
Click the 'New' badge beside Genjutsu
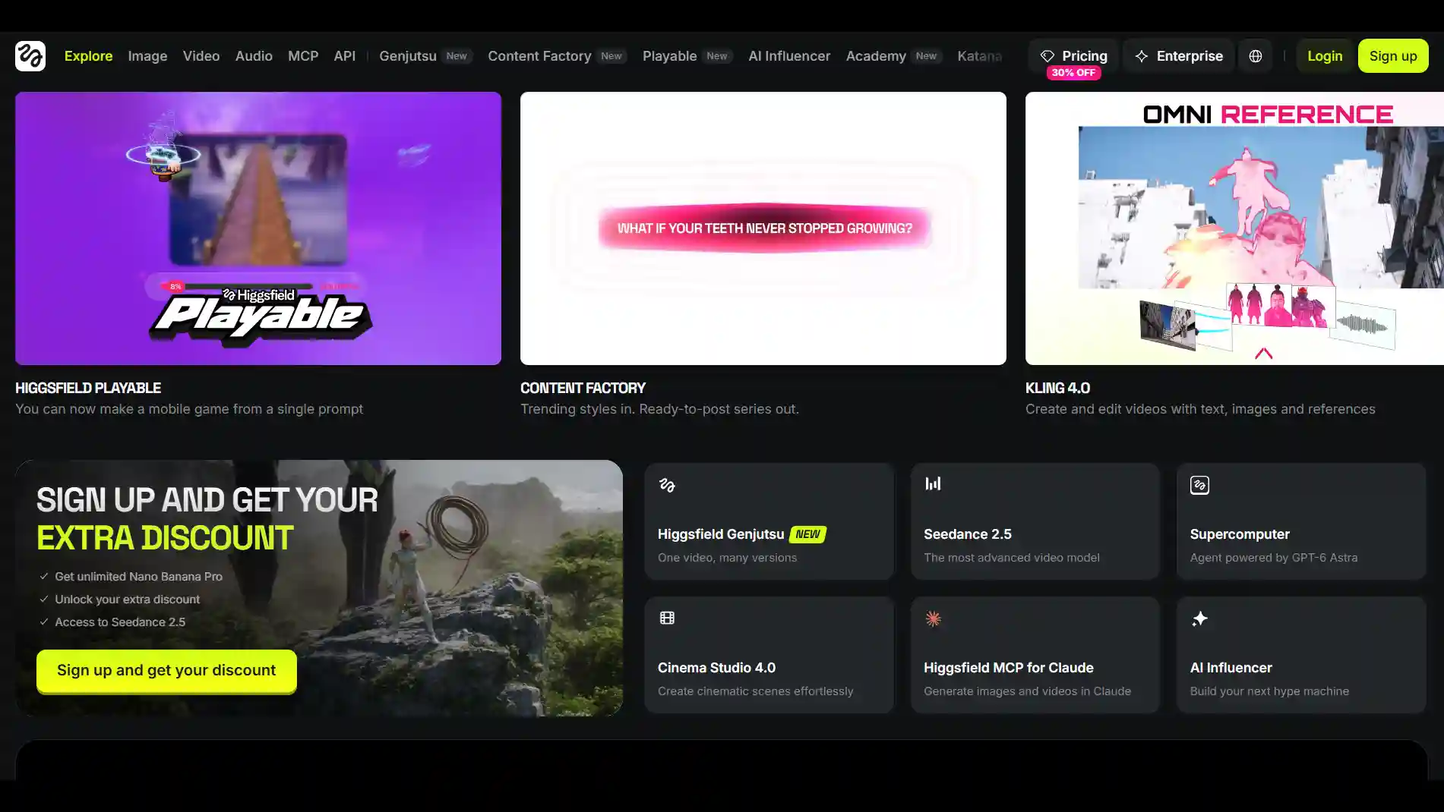[457, 56]
